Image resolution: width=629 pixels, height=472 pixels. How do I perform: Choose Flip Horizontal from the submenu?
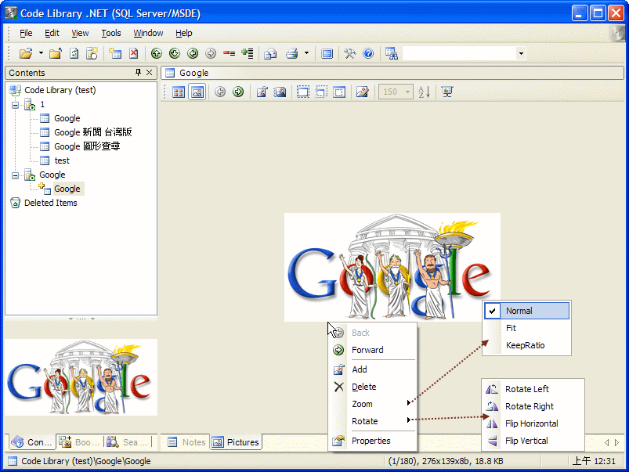point(533,423)
